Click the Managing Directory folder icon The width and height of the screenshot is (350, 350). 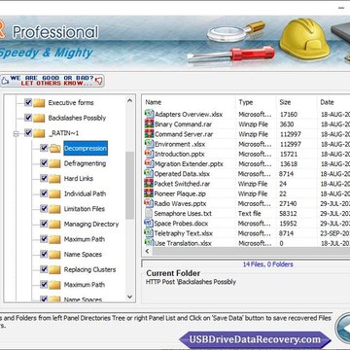point(54,225)
